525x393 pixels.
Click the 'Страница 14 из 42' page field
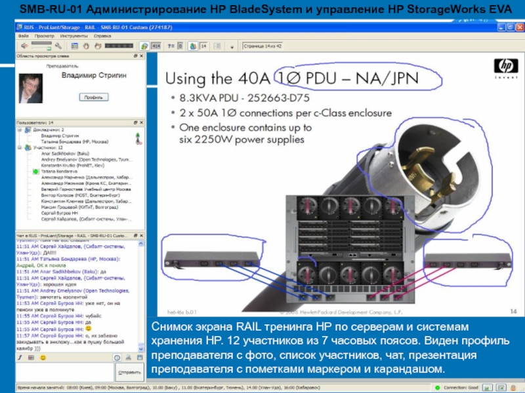pyautogui.click(x=262, y=46)
